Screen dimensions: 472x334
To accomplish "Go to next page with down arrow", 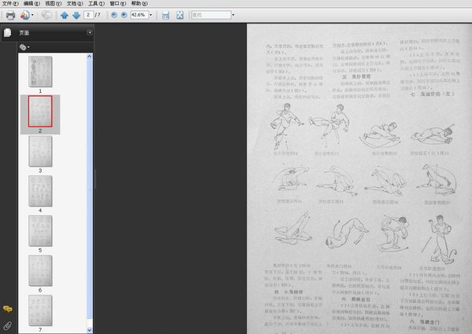I will 76,15.
